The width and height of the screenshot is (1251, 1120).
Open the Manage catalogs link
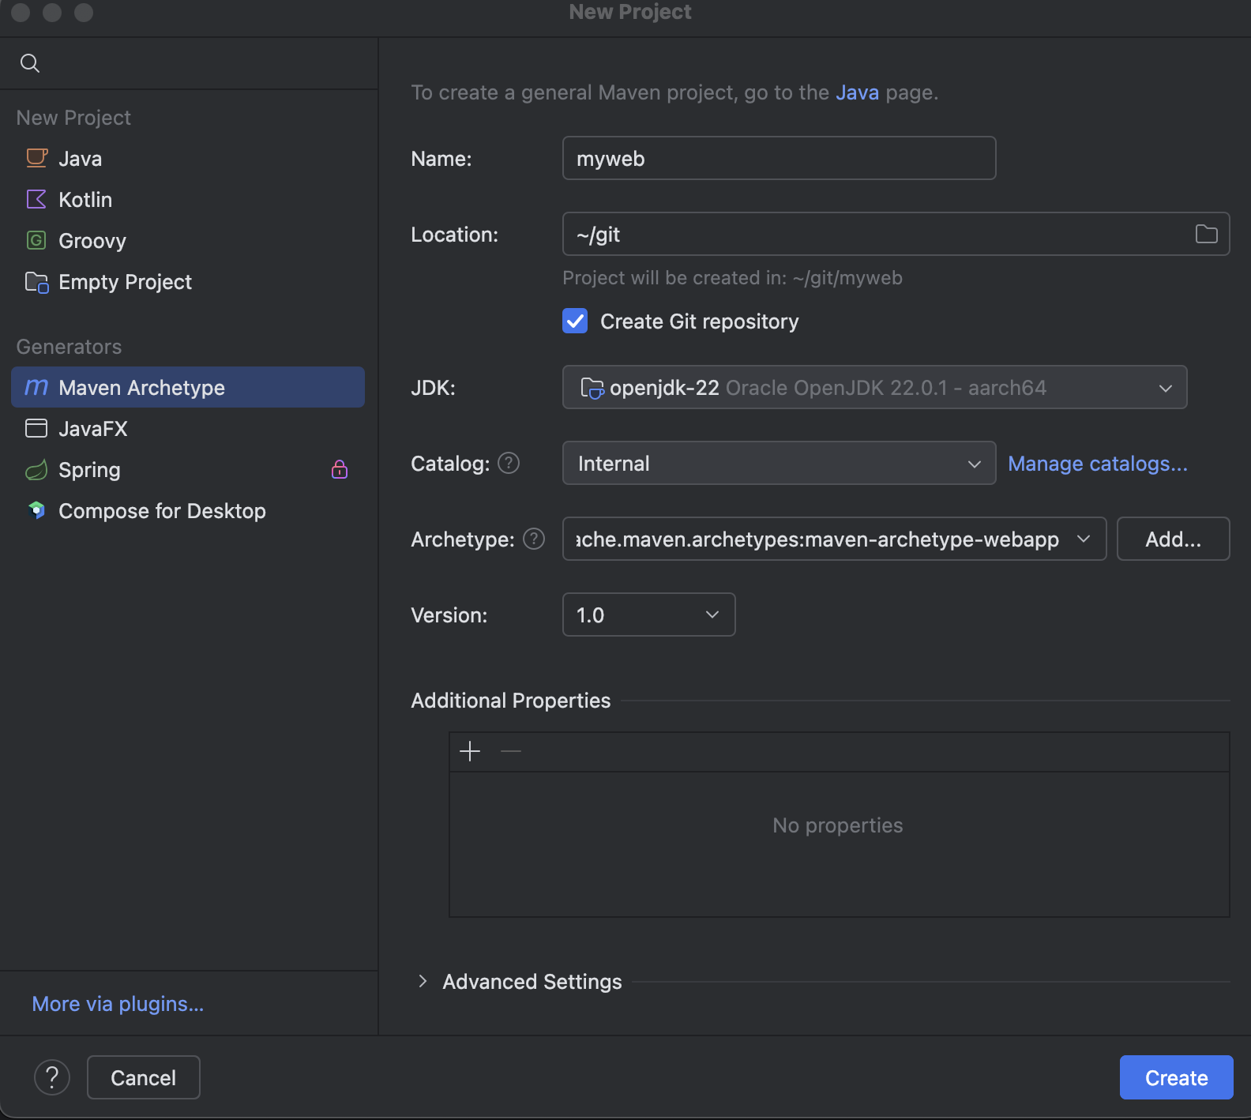click(1097, 464)
